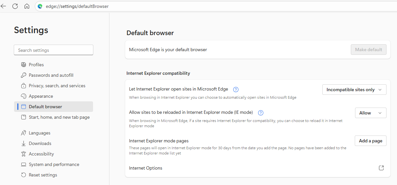Open help for Let Internet Explorer open sites

click(x=236, y=89)
